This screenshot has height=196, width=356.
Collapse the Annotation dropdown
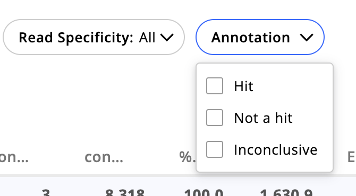[260, 37]
